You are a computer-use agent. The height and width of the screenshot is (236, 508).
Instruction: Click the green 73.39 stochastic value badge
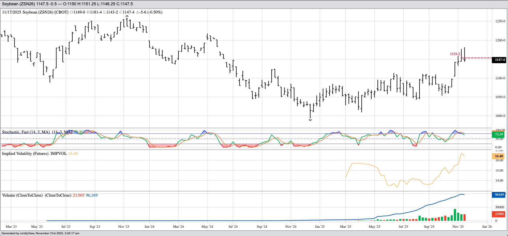499,134
